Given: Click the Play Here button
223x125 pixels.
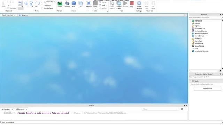Looking at the screenshot, I should pyautogui.click(x=112, y=5).
